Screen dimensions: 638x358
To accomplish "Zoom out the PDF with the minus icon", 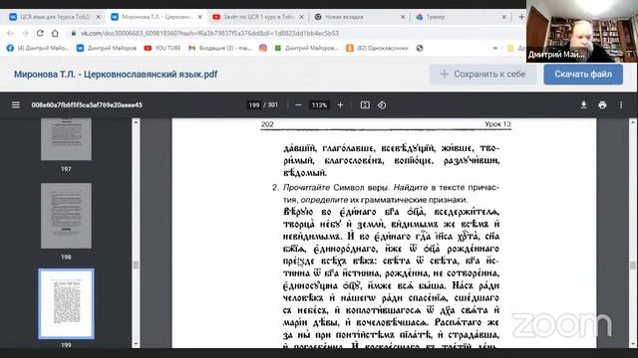I will click(x=298, y=105).
